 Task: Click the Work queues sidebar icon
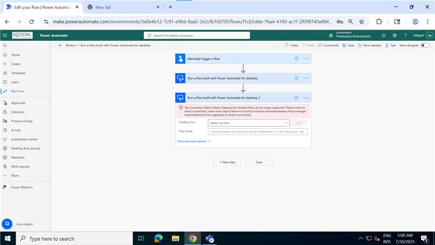[5, 166]
